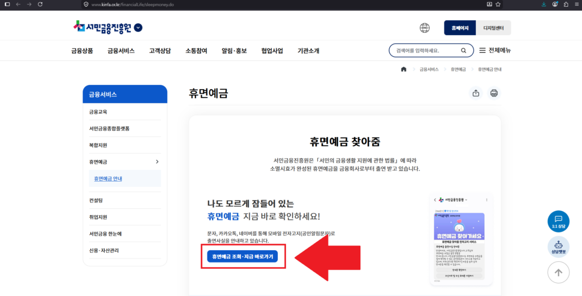Reload the page with the refresh icon

[x=40, y=4]
